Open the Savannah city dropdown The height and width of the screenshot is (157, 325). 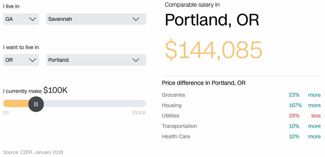point(96,19)
